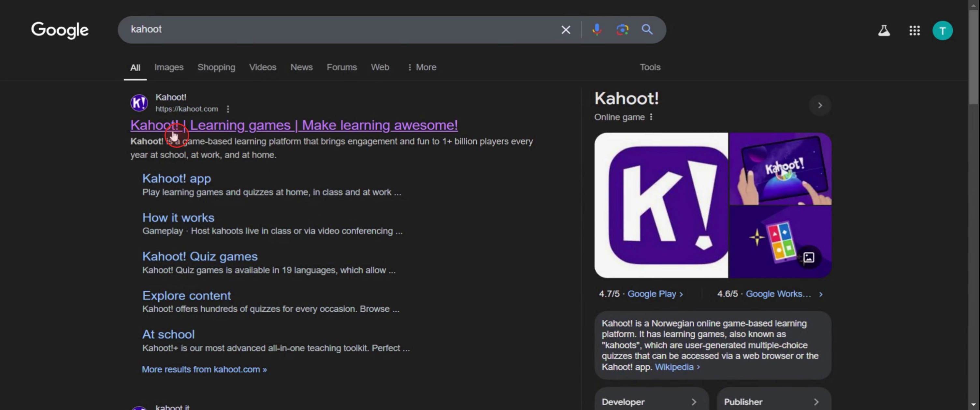The height and width of the screenshot is (410, 980).
Task: Expand the Developer info card
Action: click(651, 402)
